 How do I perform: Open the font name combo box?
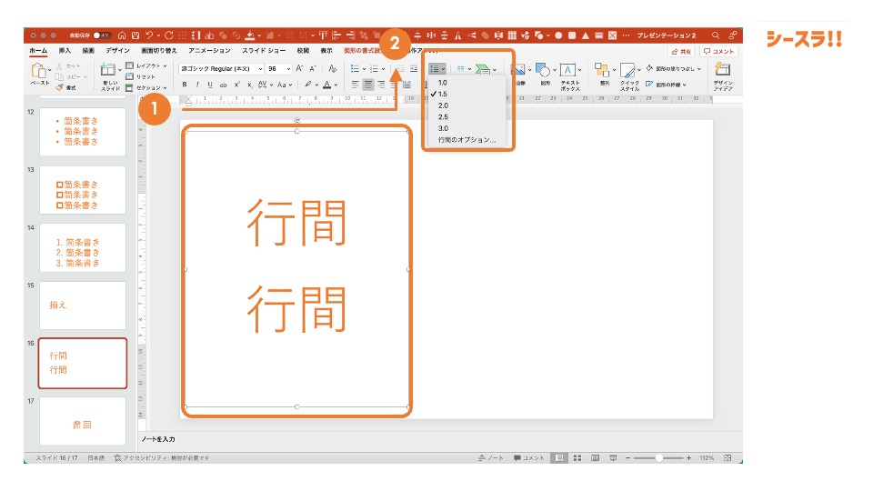[222, 68]
